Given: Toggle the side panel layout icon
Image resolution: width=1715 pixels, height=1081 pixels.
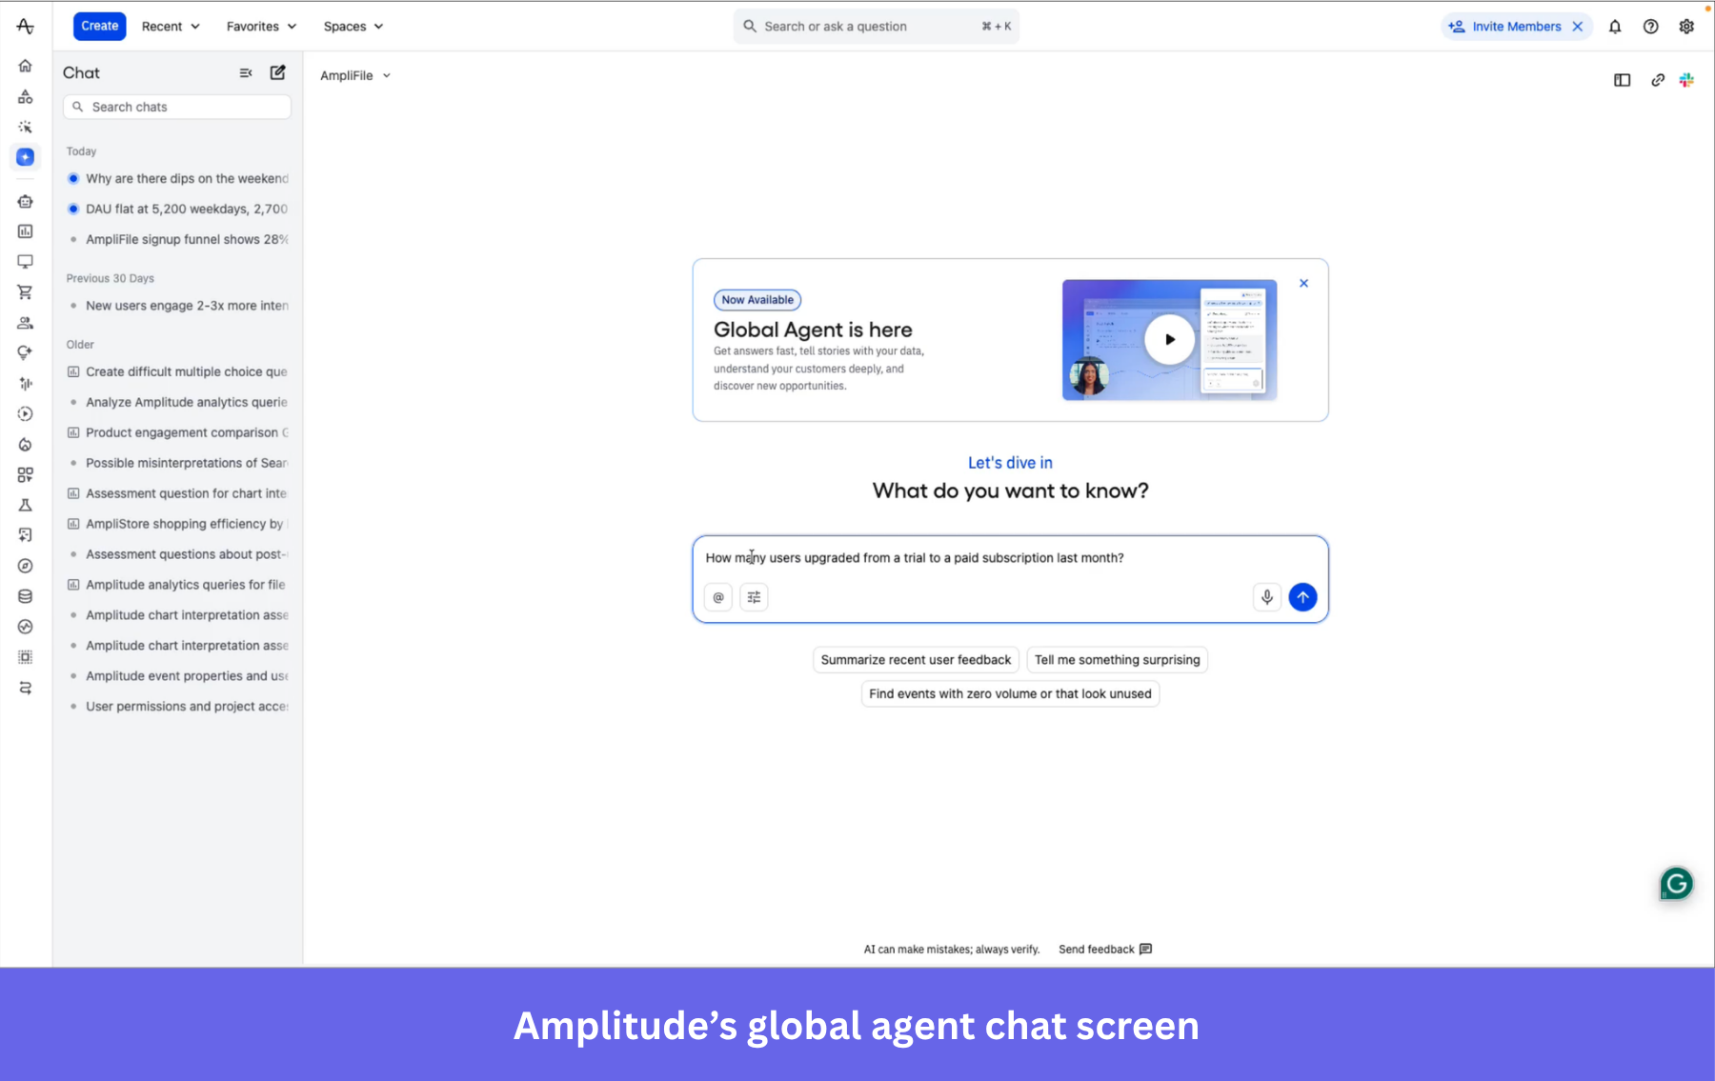Looking at the screenshot, I should tap(1623, 80).
